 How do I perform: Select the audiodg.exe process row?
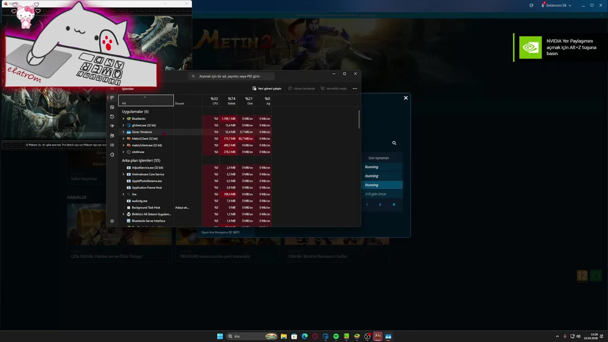195,201
